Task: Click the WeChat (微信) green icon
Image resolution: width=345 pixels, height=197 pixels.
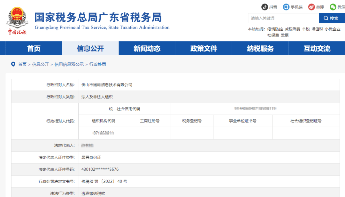Action: [x=333, y=6]
